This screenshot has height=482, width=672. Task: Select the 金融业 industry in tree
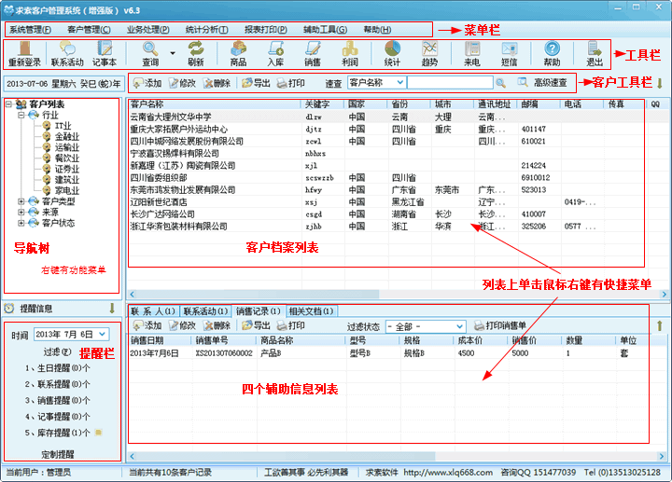(67, 136)
